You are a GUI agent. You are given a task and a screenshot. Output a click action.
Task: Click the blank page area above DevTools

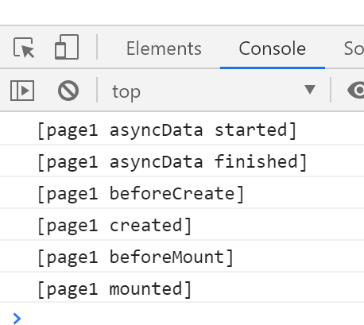click(x=182, y=12)
